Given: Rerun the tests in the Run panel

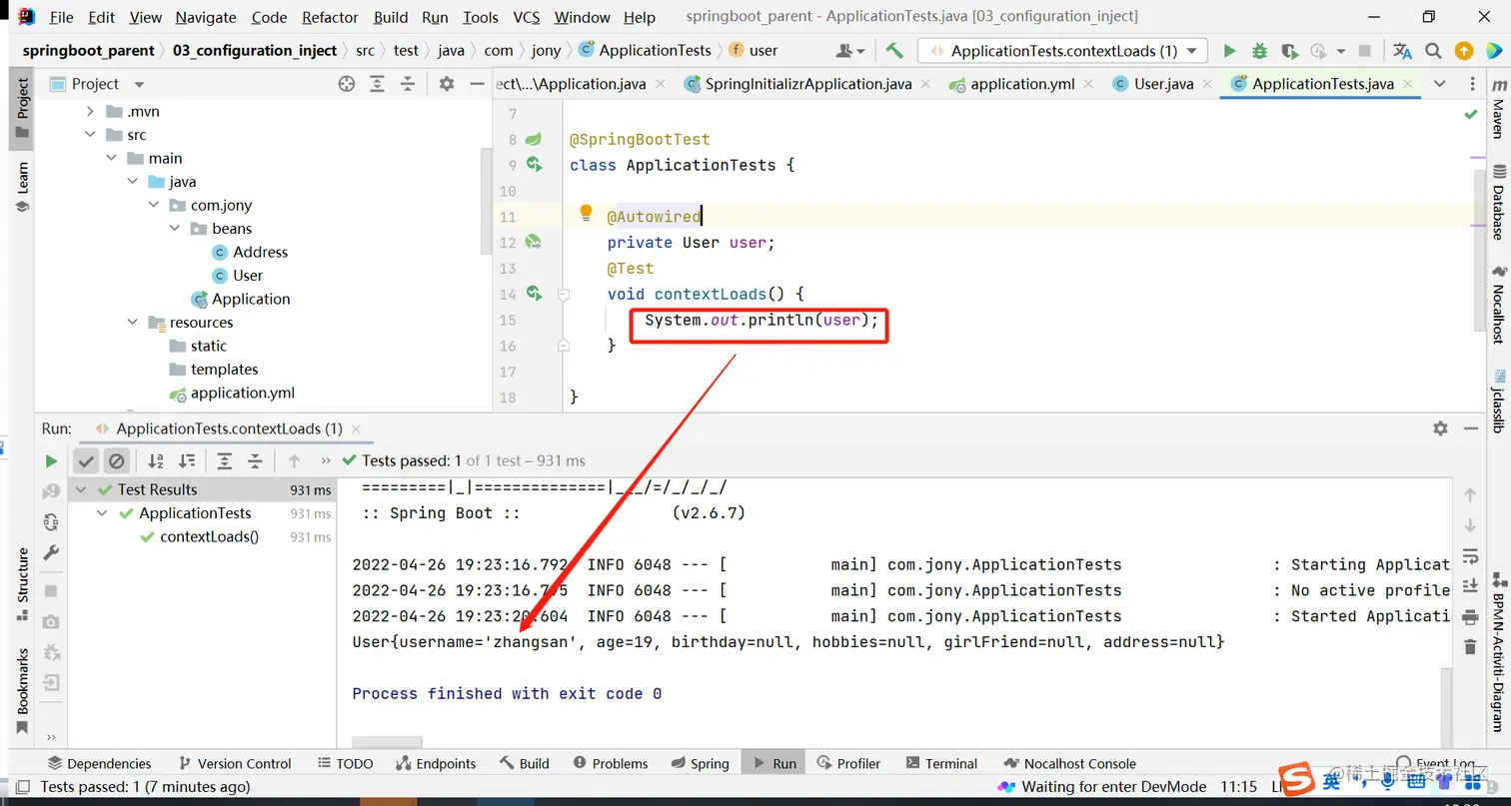Looking at the screenshot, I should click(x=51, y=460).
